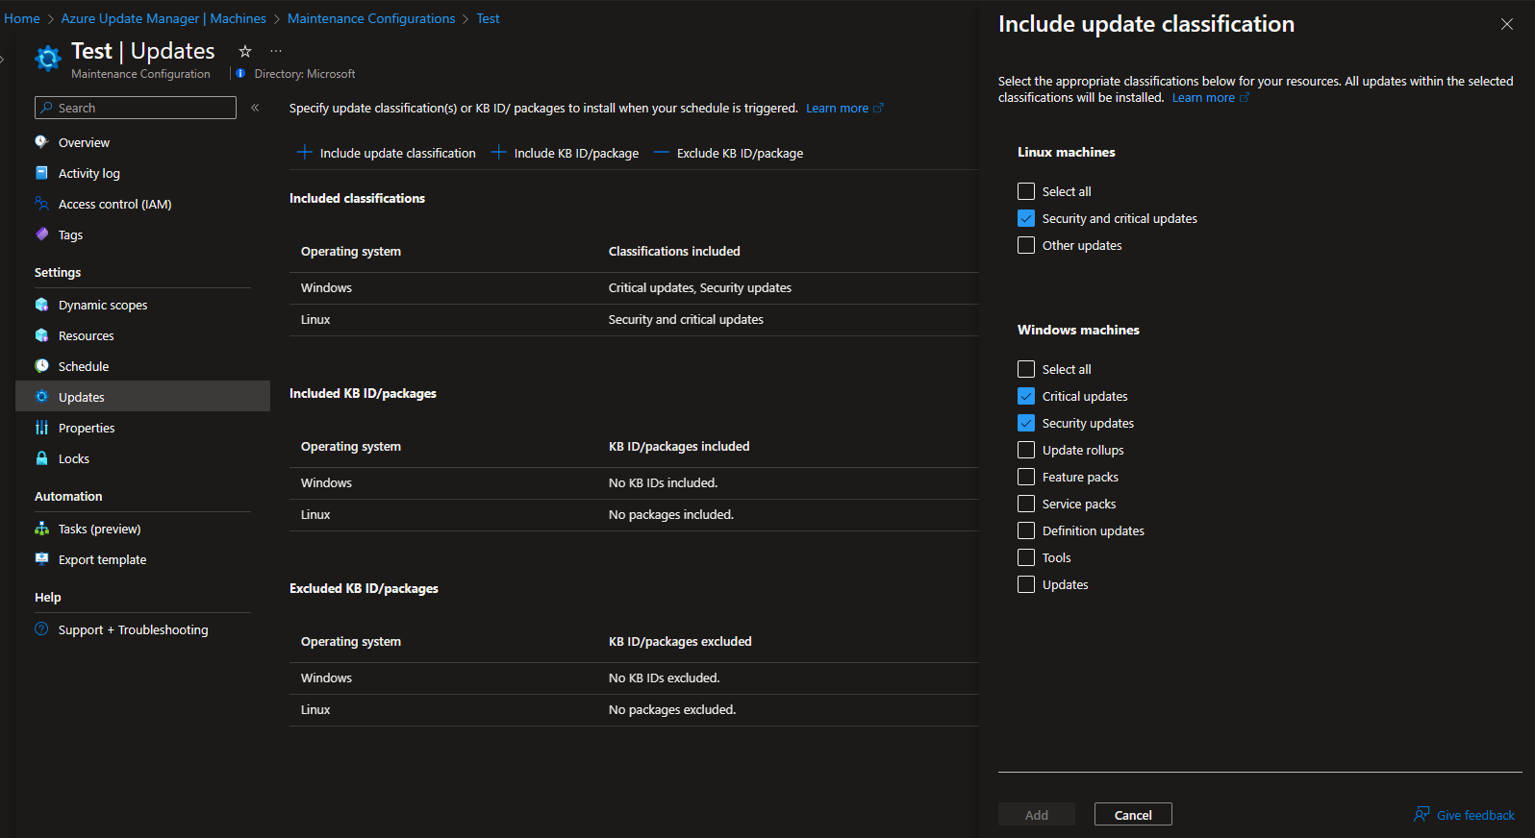Check the Tools checkbox

click(x=1026, y=557)
